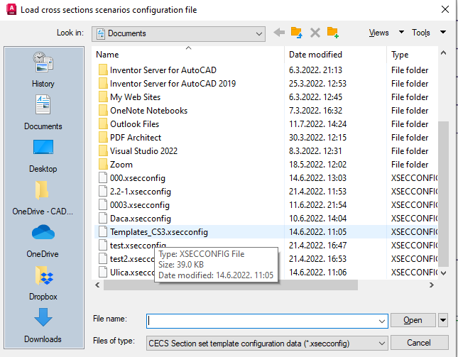Screen dimensions: 458x357
Task: Sort files by Date modified column
Action: 315,55
